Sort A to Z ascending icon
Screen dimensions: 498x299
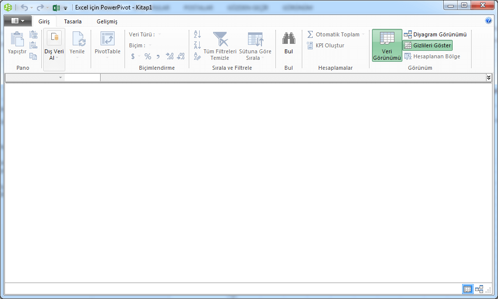pos(197,34)
